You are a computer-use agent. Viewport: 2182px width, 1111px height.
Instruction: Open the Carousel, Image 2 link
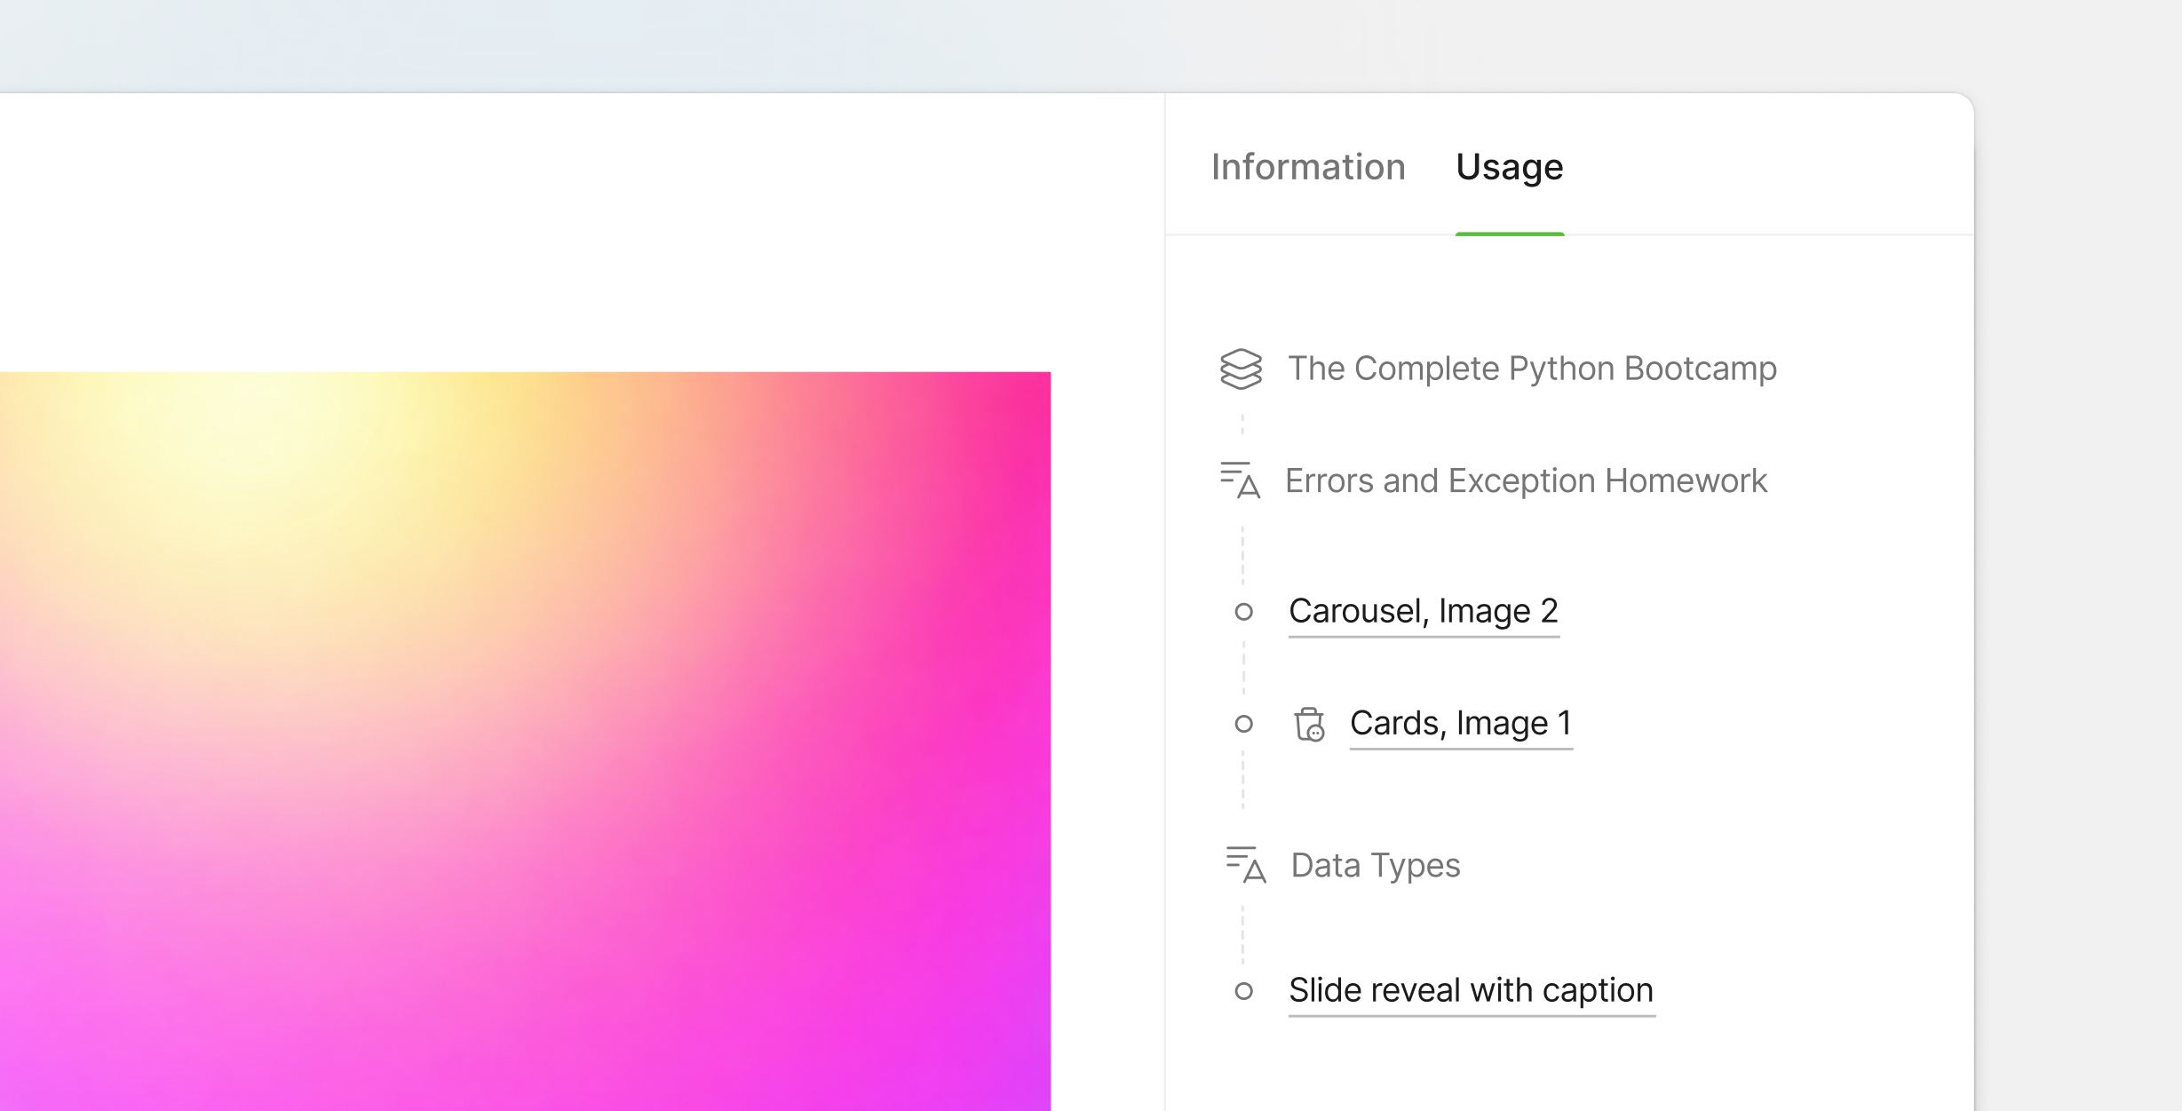point(1423,611)
